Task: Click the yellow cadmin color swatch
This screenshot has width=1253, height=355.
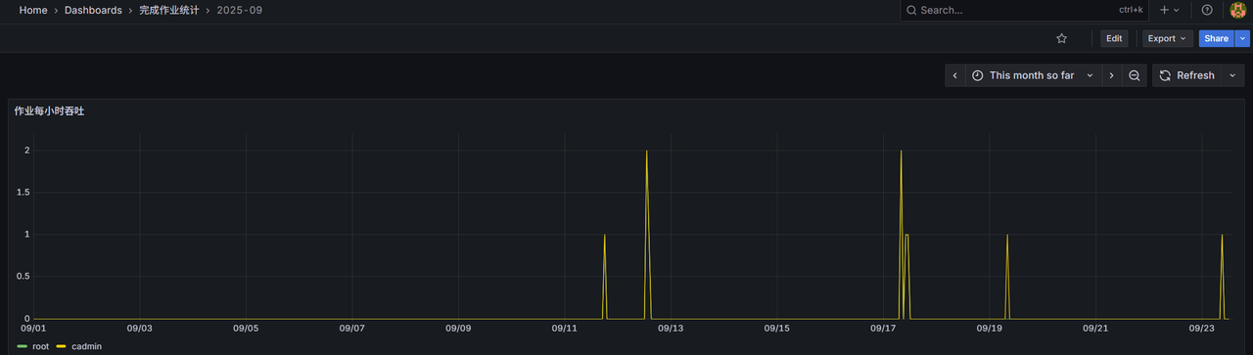Action: [x=62, y=346]
